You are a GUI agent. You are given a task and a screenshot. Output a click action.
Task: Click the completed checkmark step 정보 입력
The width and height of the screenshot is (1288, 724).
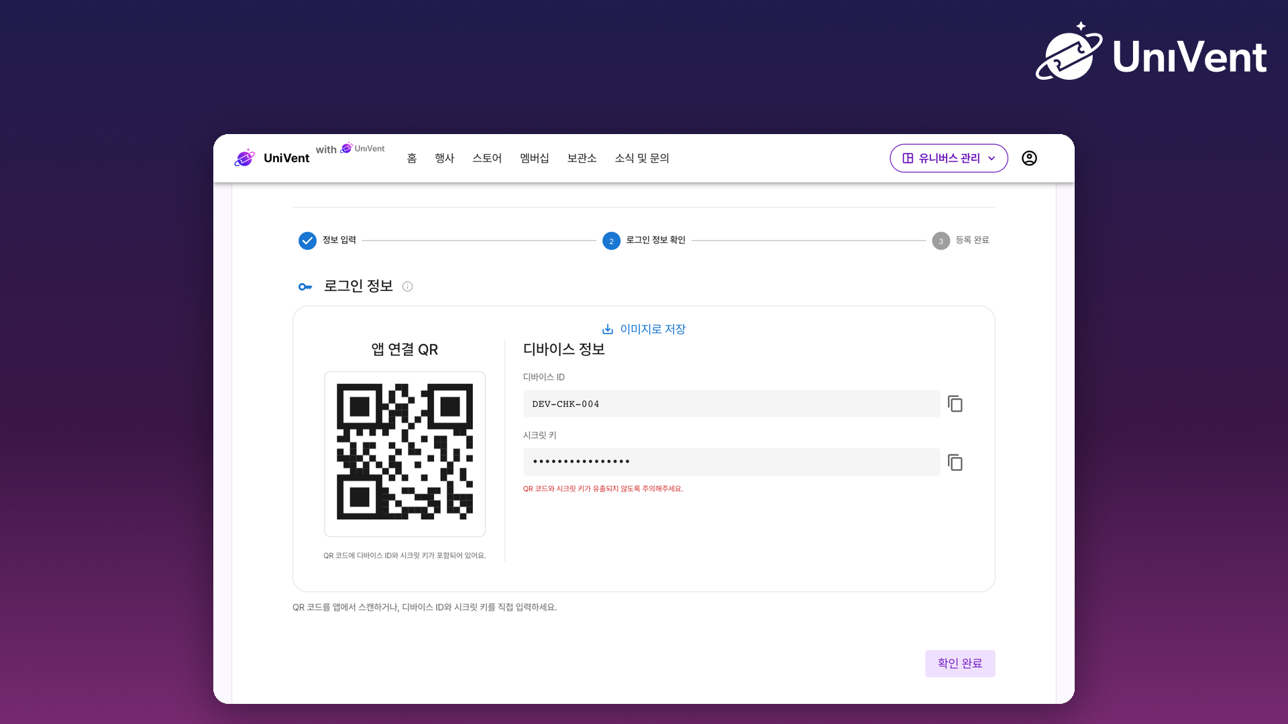click(307, 241)
